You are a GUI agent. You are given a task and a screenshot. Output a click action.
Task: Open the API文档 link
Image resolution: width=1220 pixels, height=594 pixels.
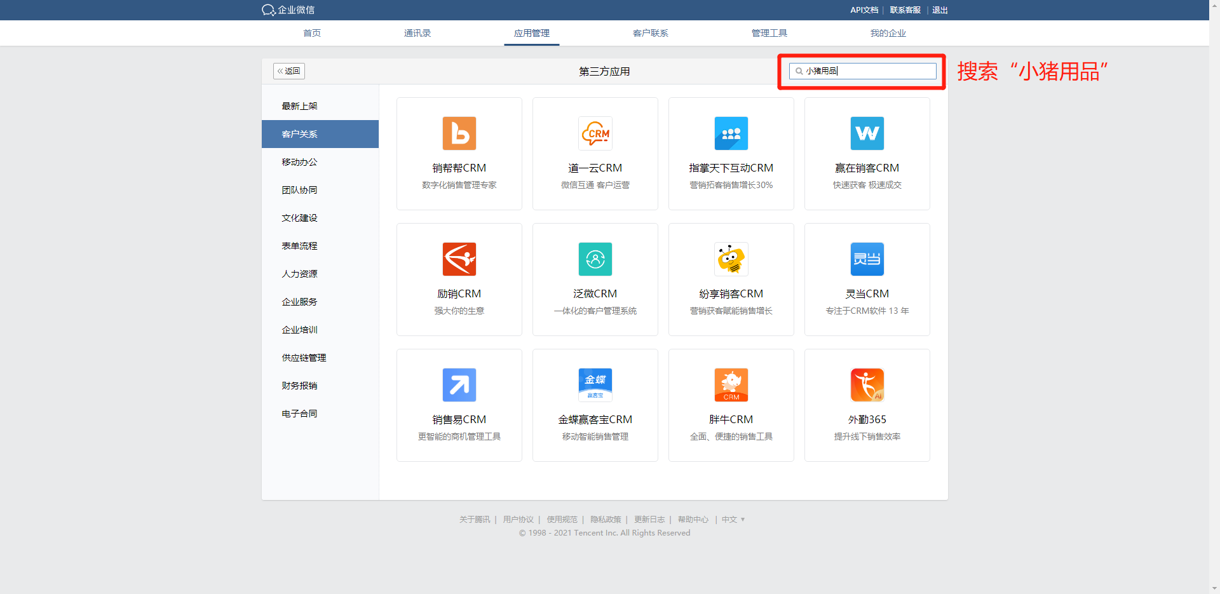click(x=864, y=10)
